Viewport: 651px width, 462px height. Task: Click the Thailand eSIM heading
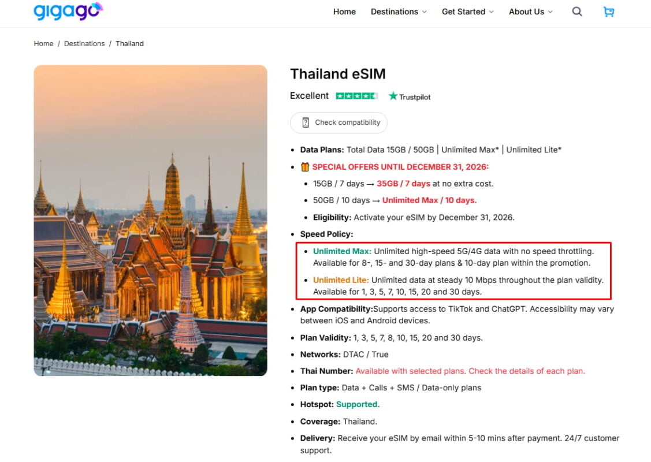337,74
